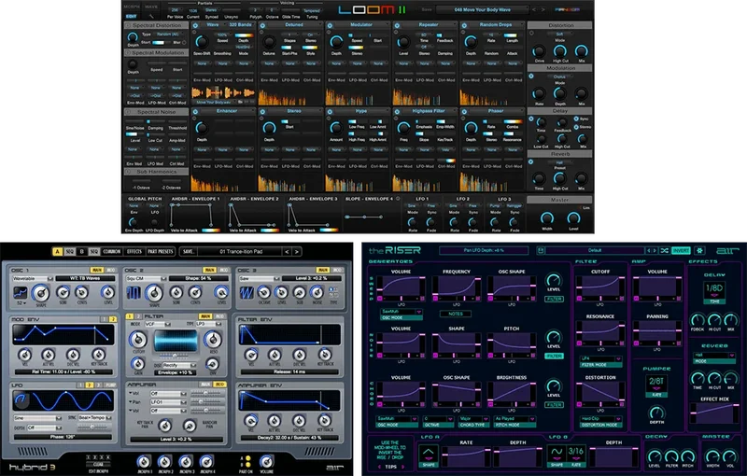Adjust the Riser LFO A RATE slider
This screenshot has width=747, height=476.
(466, 456)
